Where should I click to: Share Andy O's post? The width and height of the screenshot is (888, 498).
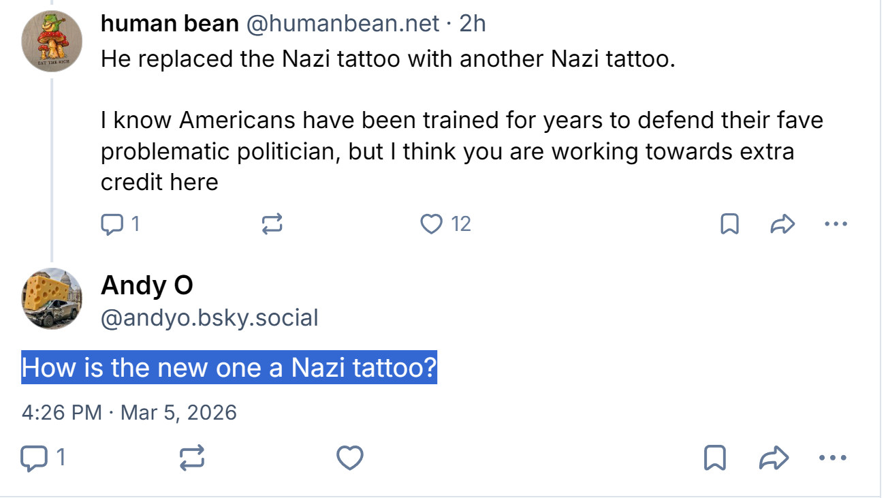click(774, 458)
